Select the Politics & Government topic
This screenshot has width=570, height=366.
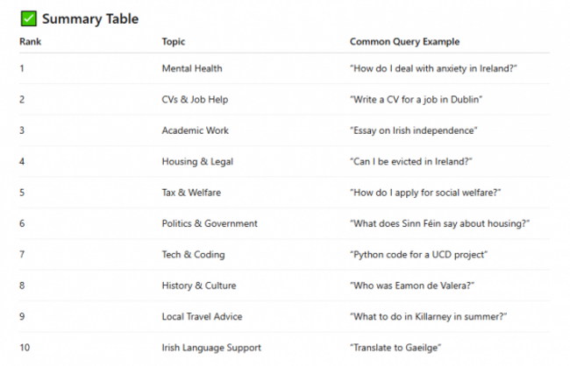point(210,223)
